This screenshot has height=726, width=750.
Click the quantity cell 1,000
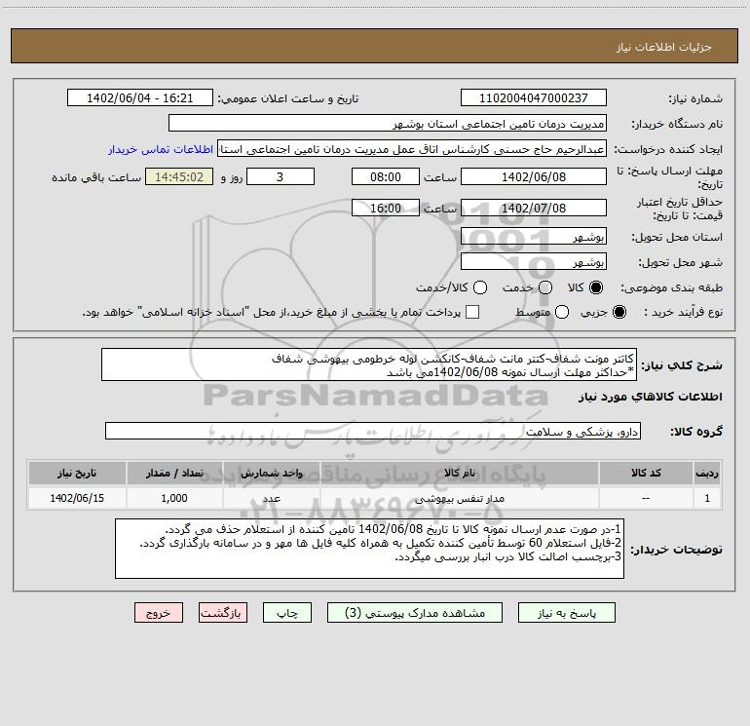(x=174, y=499)
